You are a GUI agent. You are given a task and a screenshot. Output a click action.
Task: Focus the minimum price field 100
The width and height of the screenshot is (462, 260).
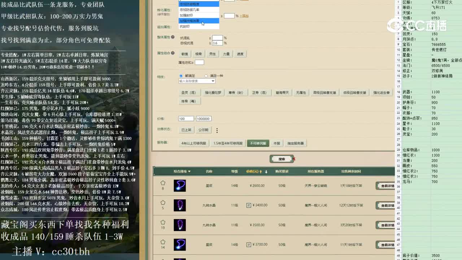click(186, 119)
